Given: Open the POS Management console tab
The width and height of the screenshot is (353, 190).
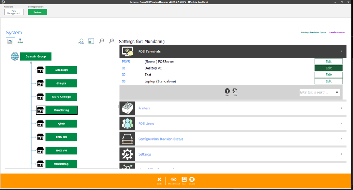Looking at the screenshot, I should [14, 12].
